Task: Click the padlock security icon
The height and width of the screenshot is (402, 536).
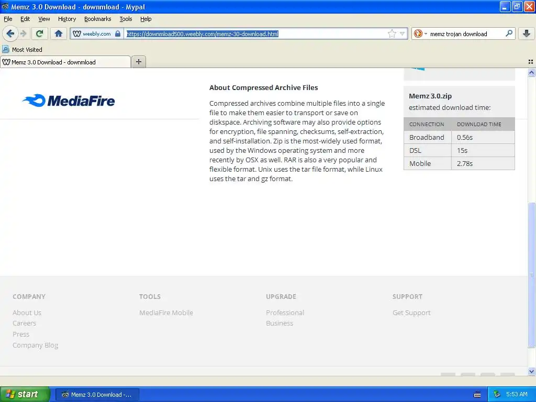Action: tap(118, 33)
